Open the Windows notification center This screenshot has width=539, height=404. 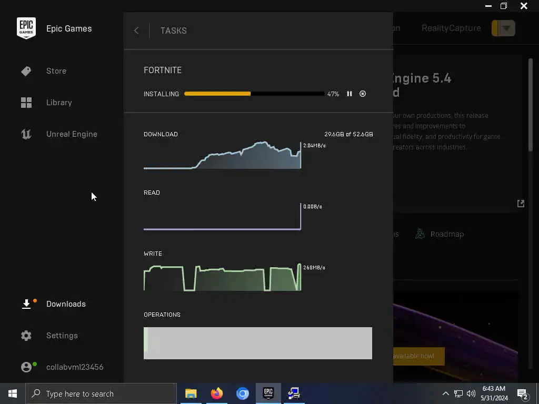coord(523,395)
